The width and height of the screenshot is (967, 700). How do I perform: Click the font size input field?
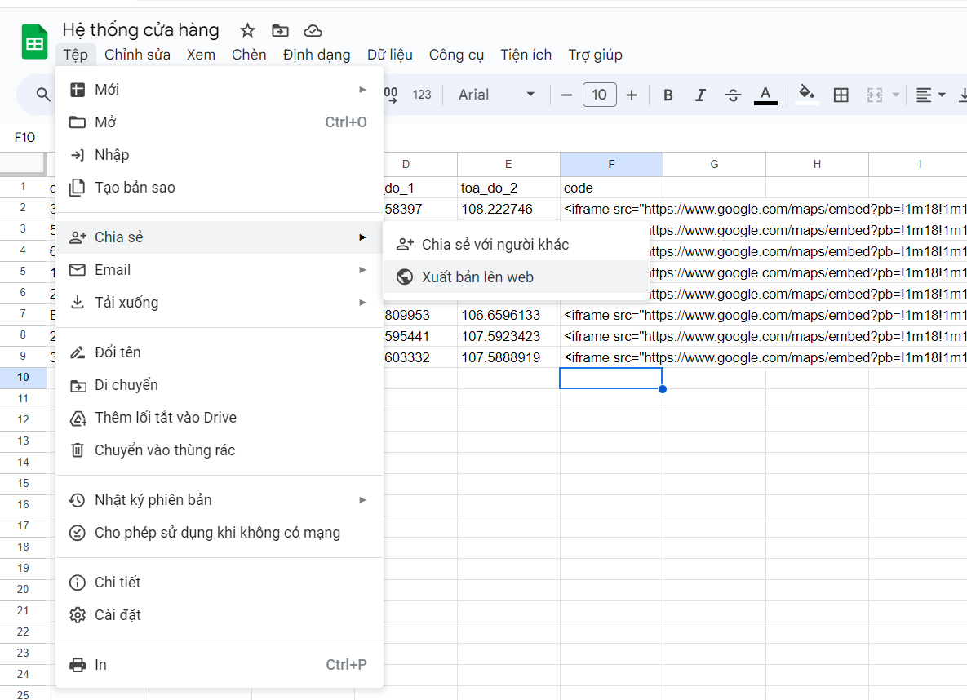point(600,95)
